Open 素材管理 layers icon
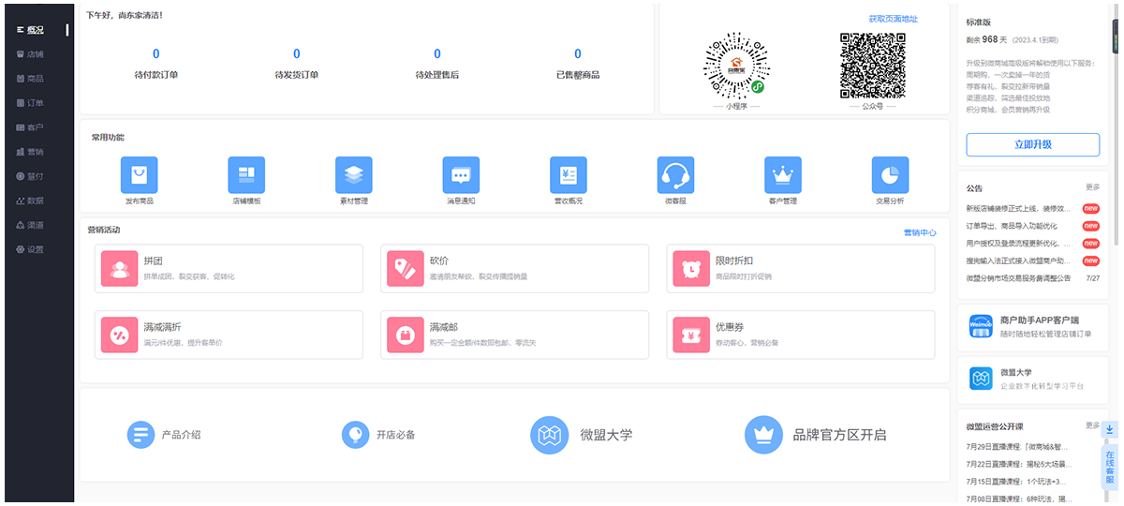This screenshot has height=506, width=1124. coord(353,175)
